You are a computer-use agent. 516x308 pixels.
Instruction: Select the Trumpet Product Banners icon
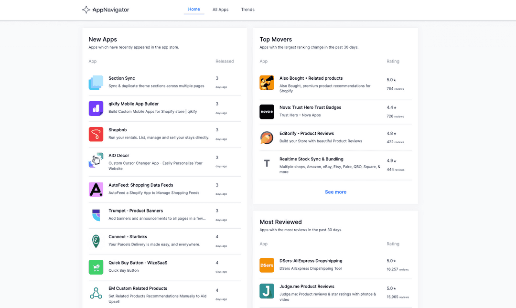click(96, 215)
